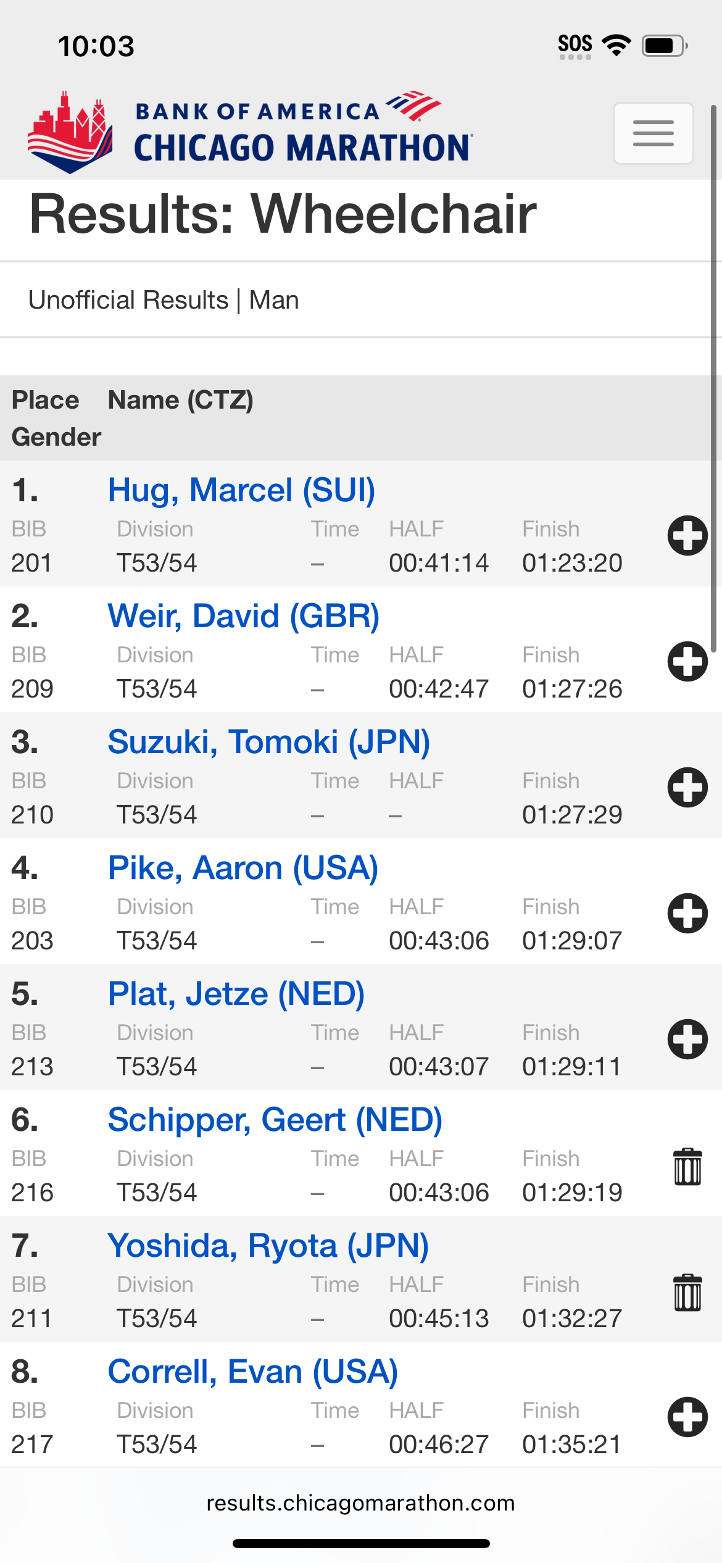Viewport: 722px width, 1563px height.
Task: Remove Geert Schipper with trash icon
Action: click(x=687, y=1167)
